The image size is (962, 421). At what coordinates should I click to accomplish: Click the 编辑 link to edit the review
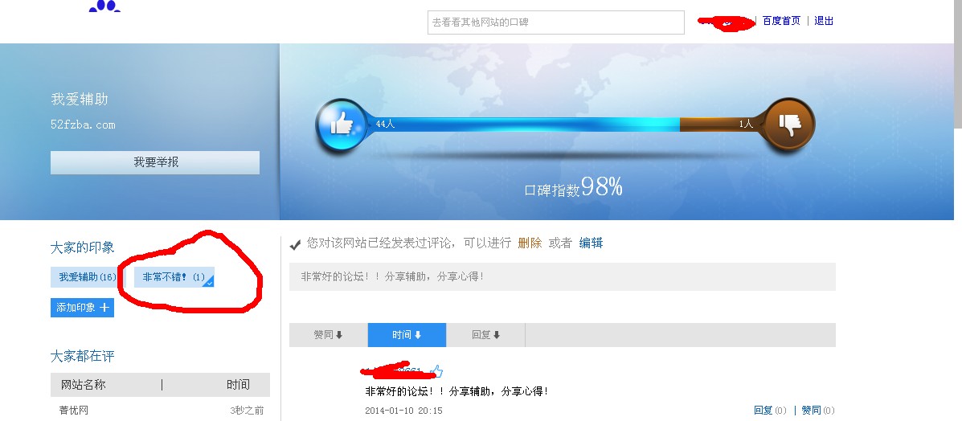coord(591,243)
